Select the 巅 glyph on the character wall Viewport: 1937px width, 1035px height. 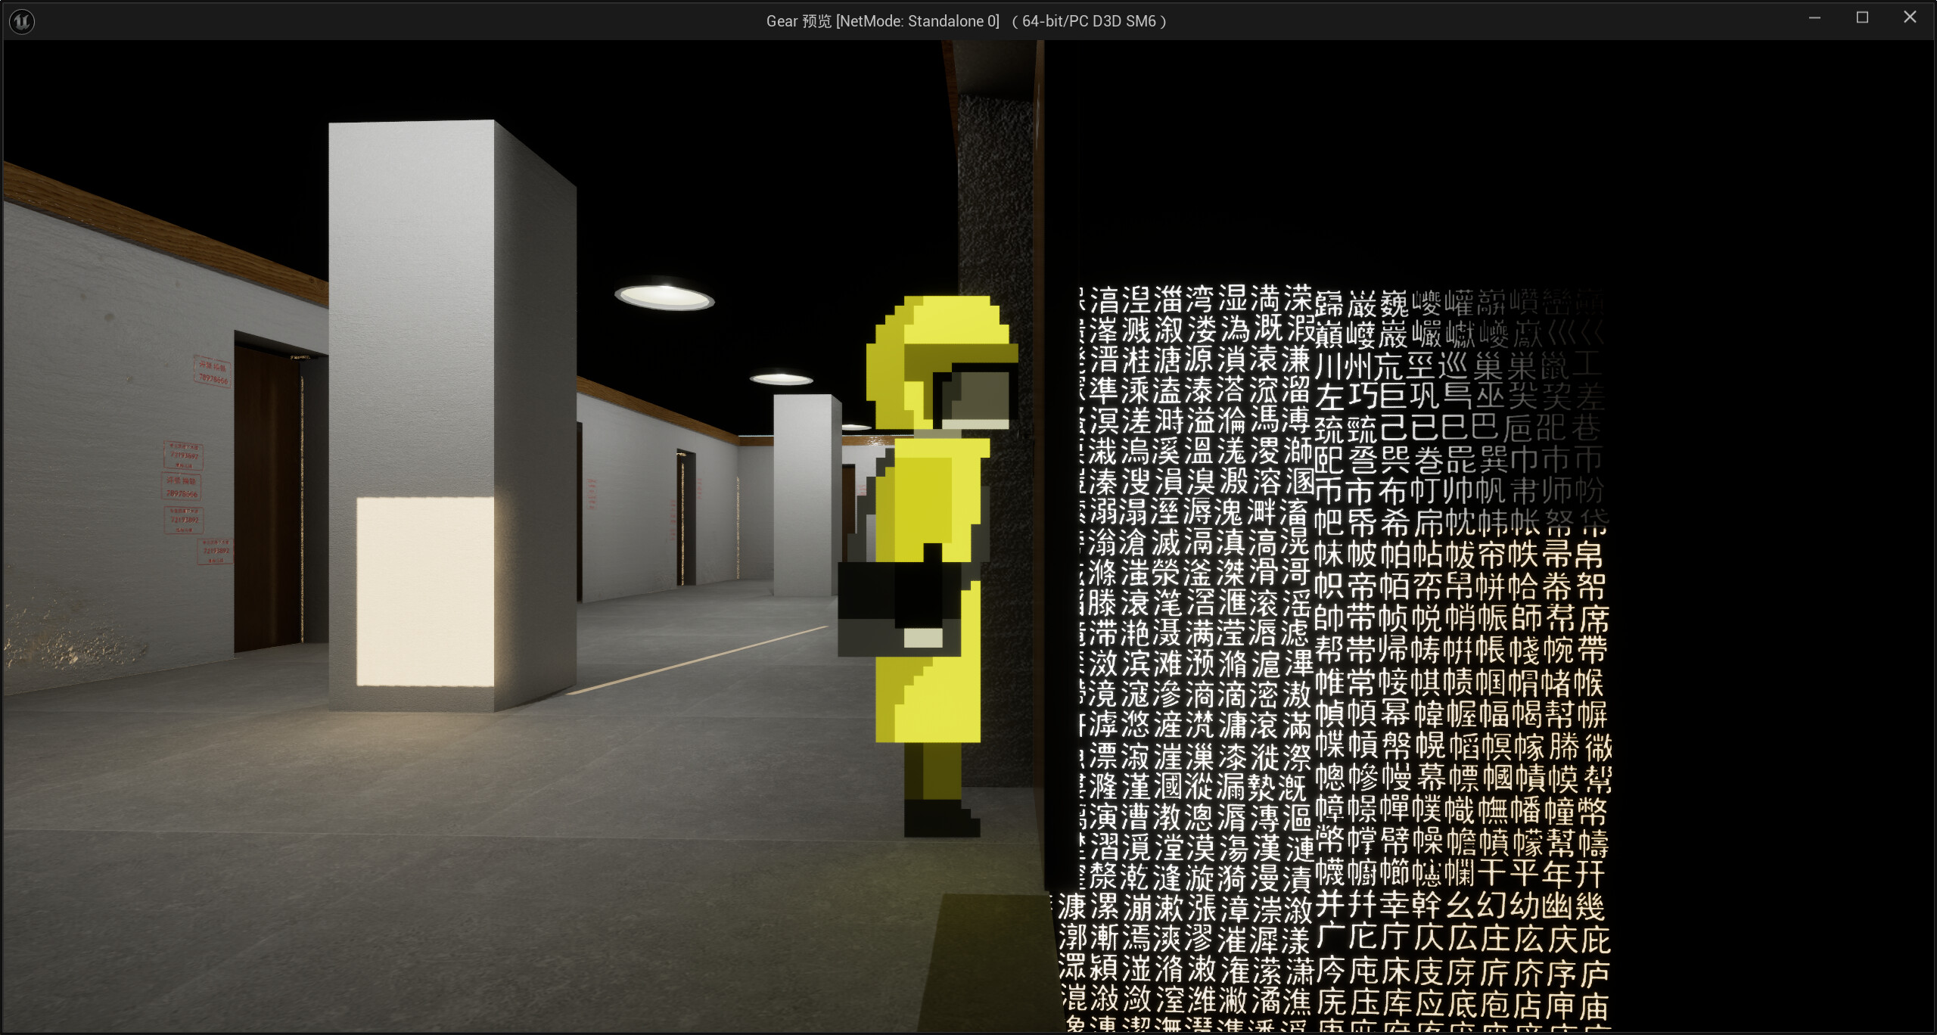click(1328, 336)
